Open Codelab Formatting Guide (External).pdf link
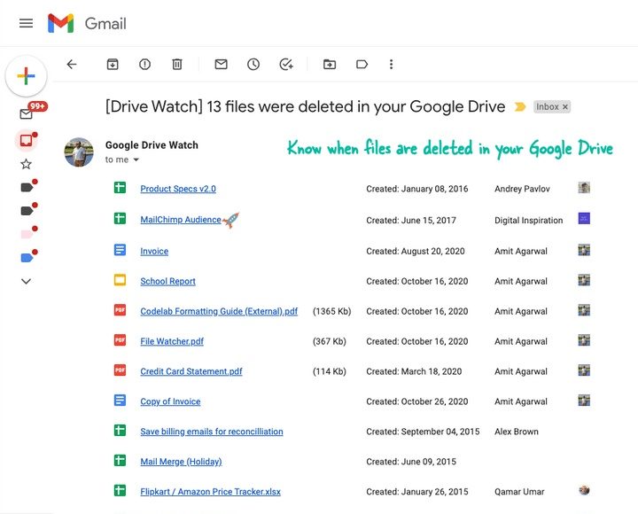The height and width of the screenshot is (514, 638). [219, 312]
